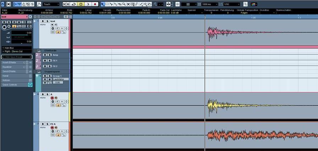Disable record enable on track A
This screenshot has height=151, width=318.
tap(52, 98)
